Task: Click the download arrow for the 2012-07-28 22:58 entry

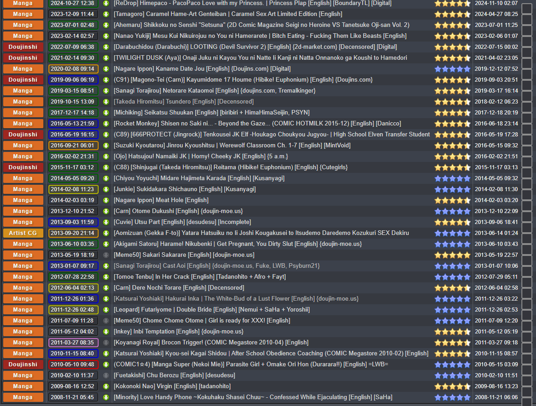Action: (x=106, y=277)
